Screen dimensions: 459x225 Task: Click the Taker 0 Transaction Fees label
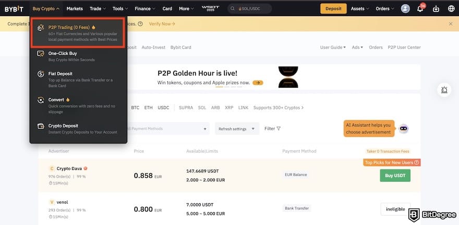[388, 151]
